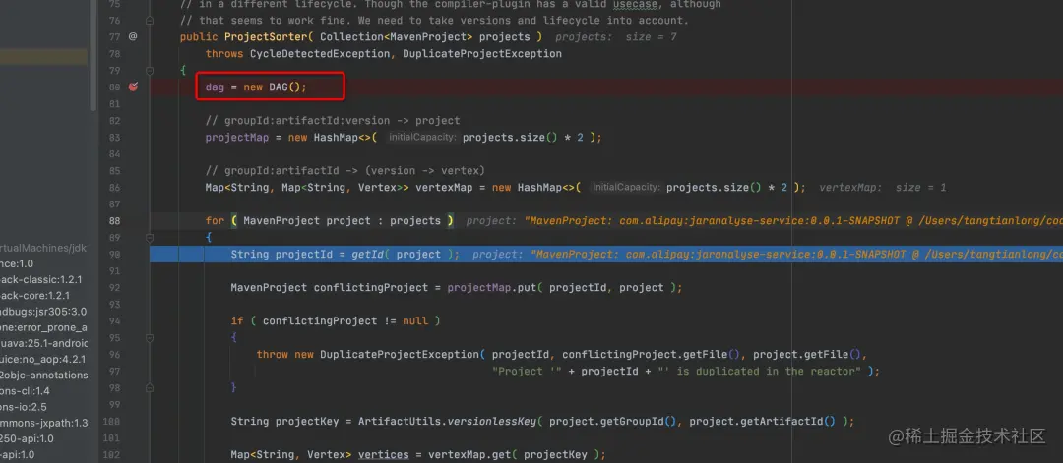Select the 'rtualMachines/jdk' entry in the panel
The width and height of the screenshot is (1063, 463).
tap(43, 248)
